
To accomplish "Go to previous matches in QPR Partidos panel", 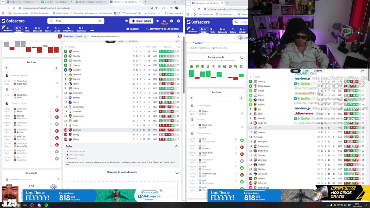I will [191, 98].
